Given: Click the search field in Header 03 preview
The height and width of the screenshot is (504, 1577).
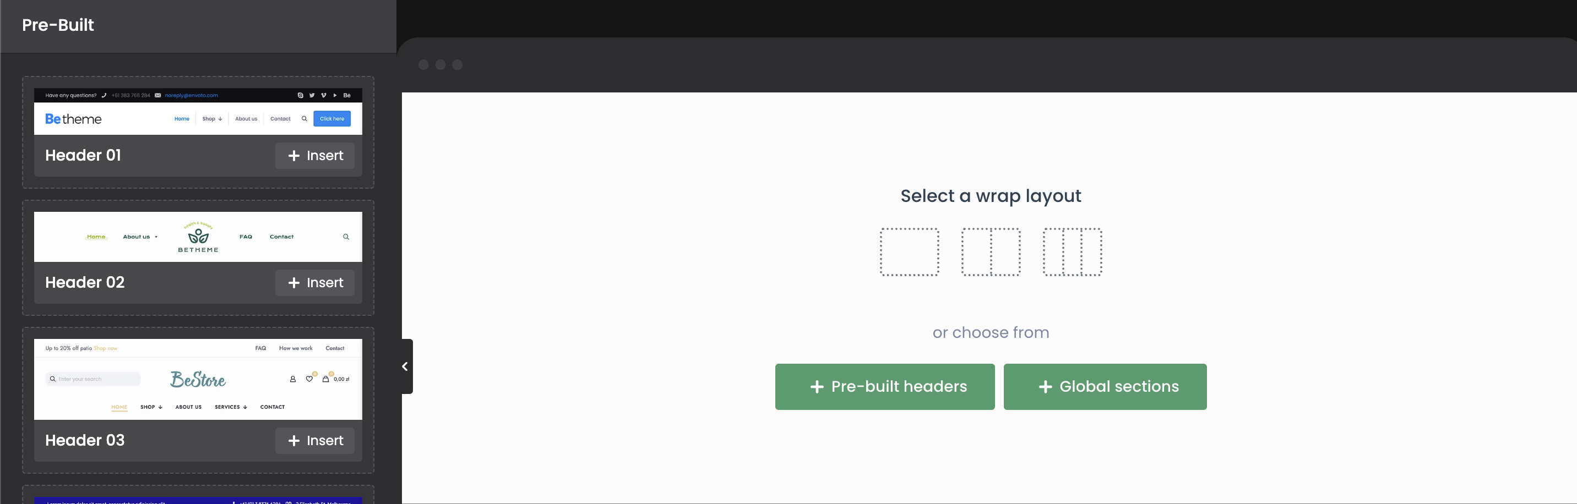Looking at the screenshot, I should [x=93, y=379].
